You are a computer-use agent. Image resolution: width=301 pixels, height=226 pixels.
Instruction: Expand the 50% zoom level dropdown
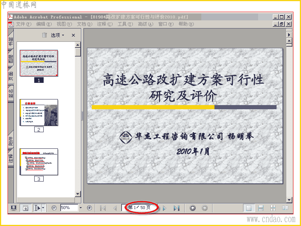click(x=81, y=208)
